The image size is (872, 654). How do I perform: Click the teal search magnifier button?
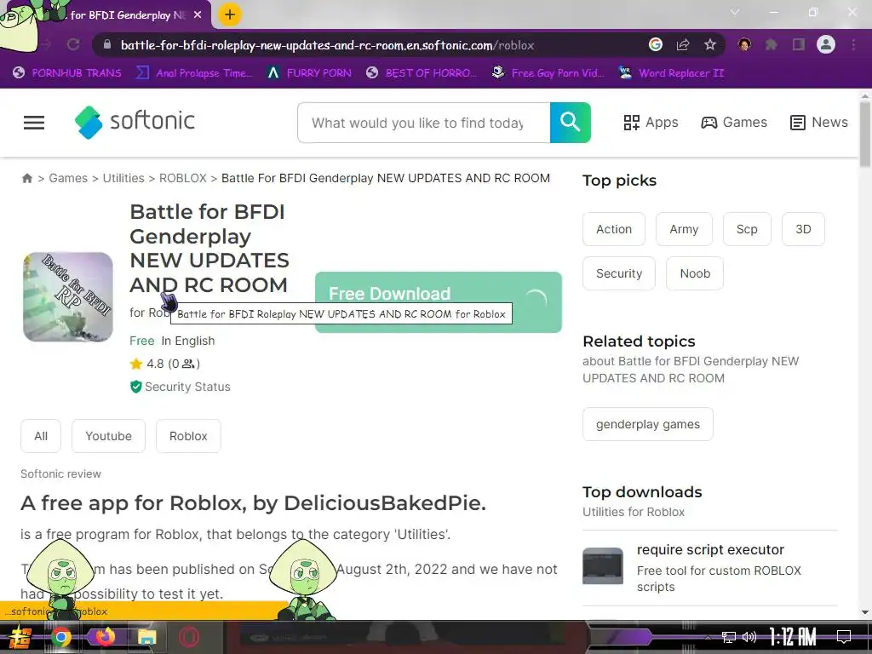tap(570, 123)
